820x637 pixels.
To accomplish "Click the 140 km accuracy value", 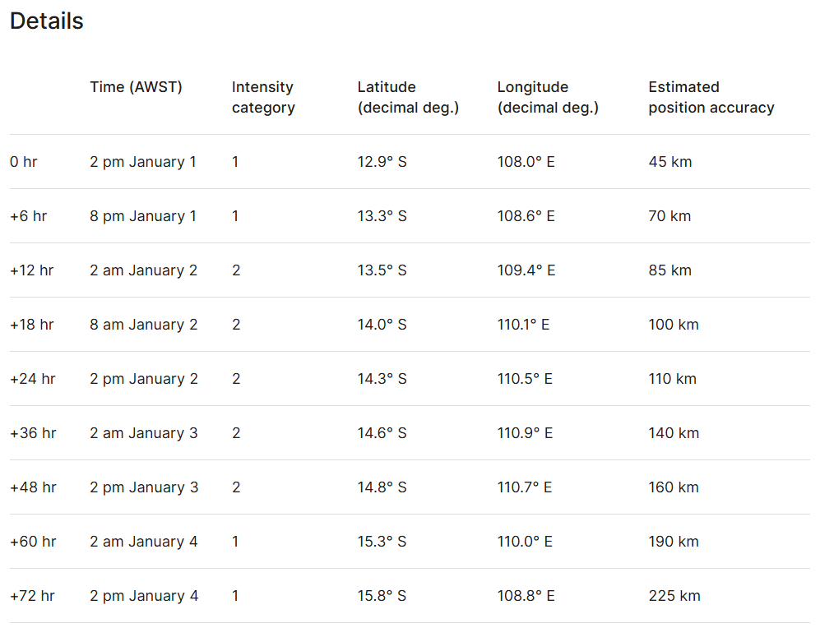I will (x=674, y=433).
